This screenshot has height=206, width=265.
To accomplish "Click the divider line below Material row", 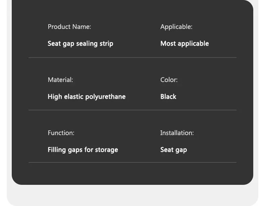I will (132, 110).
